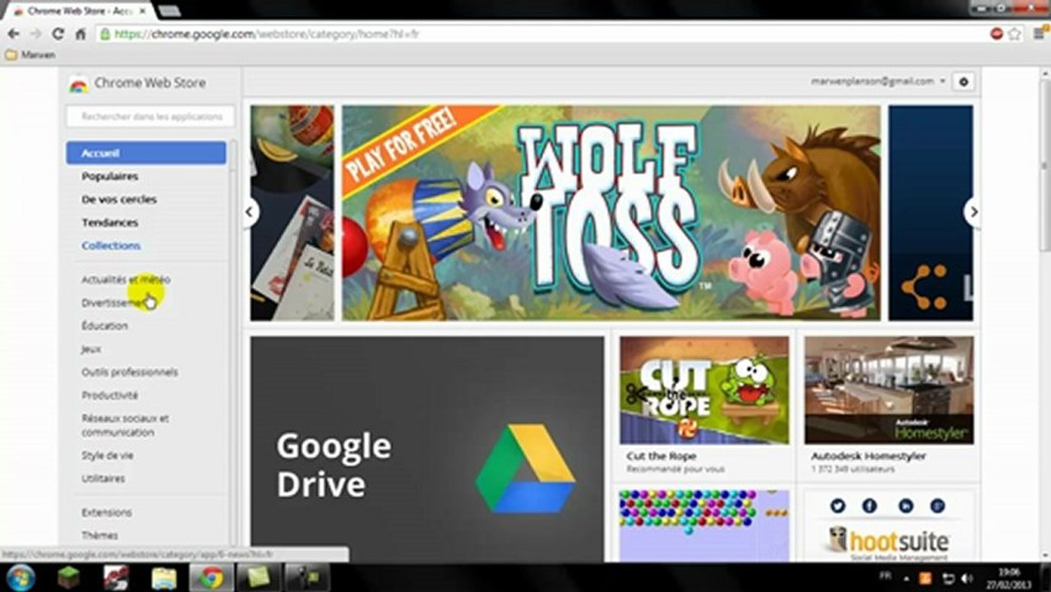Click the Google Drive triangle logo
This screenshot has height=592, width=1051.
pyautogui.click(x=525, y=469)
